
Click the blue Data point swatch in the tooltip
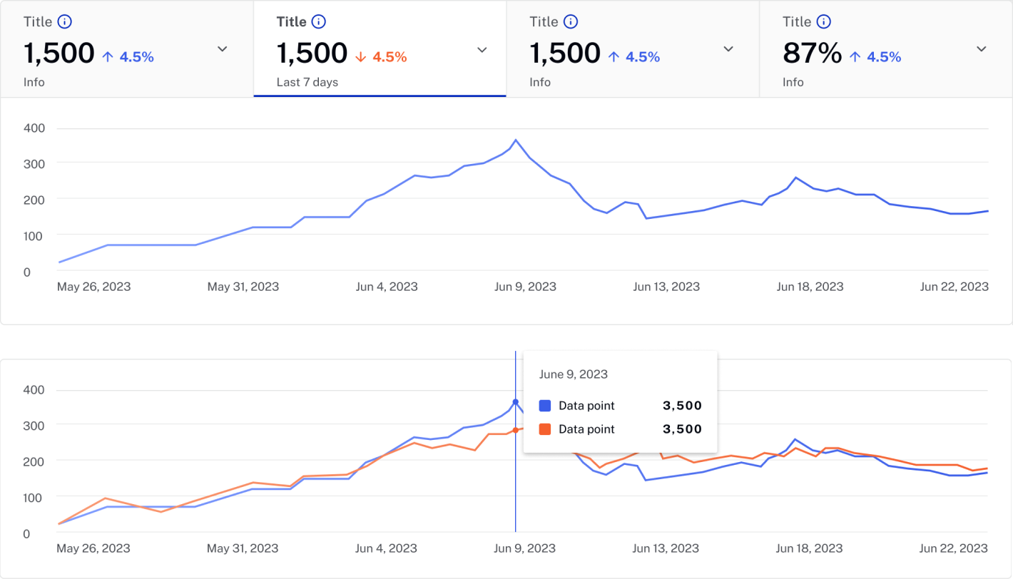[x=545, y=406]
